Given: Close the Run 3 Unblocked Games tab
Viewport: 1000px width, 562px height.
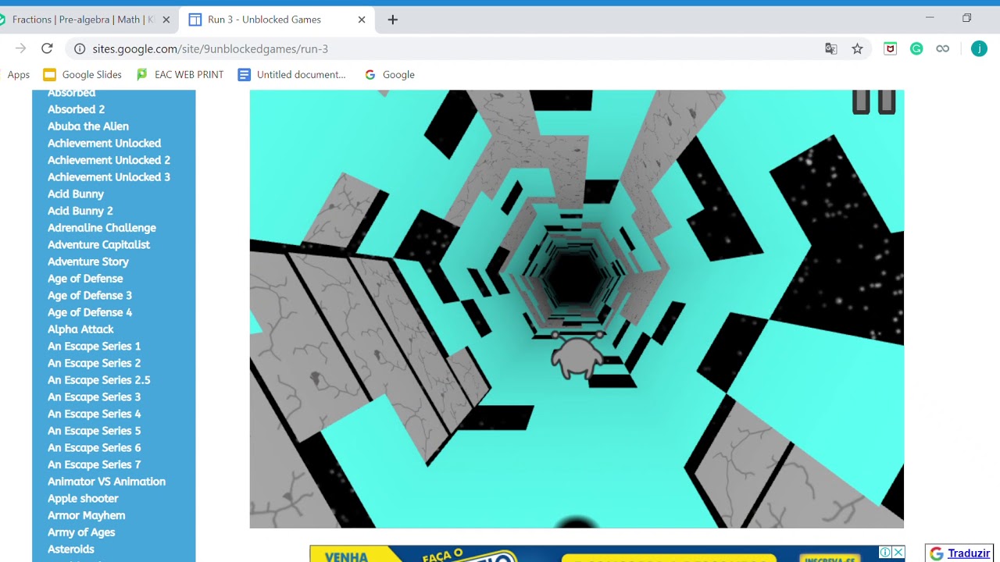Looking at the screenshot, I should click(x=362, y=20).
